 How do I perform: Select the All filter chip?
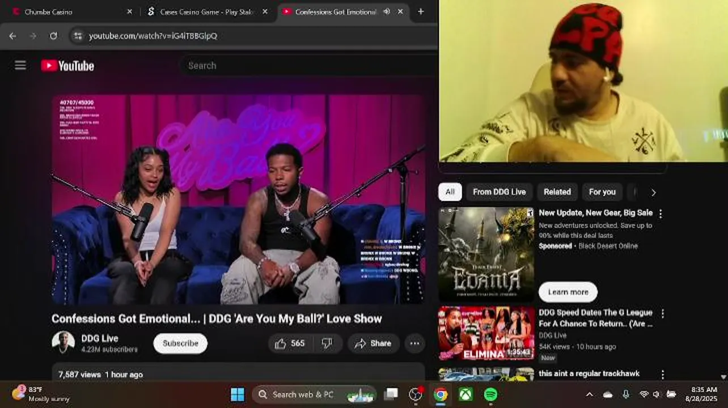coord(450,192)
